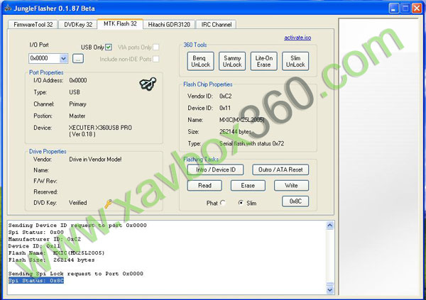Viewport: 426px width, 300px height.
Task: Select the Phat radio button
Action: tap(223, 203)
